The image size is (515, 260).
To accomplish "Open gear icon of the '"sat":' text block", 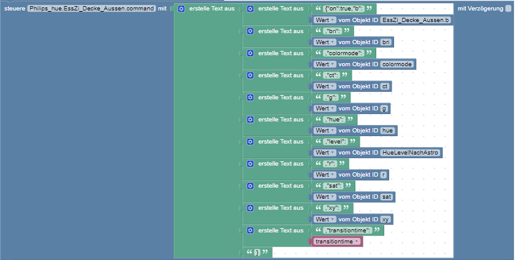I will (250, 186).
